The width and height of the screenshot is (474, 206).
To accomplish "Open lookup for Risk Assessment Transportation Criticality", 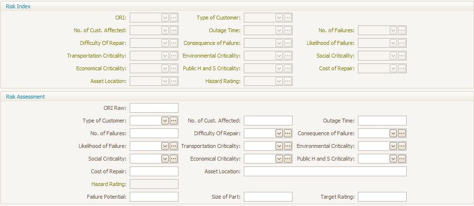I will click(x=288, y=146).
